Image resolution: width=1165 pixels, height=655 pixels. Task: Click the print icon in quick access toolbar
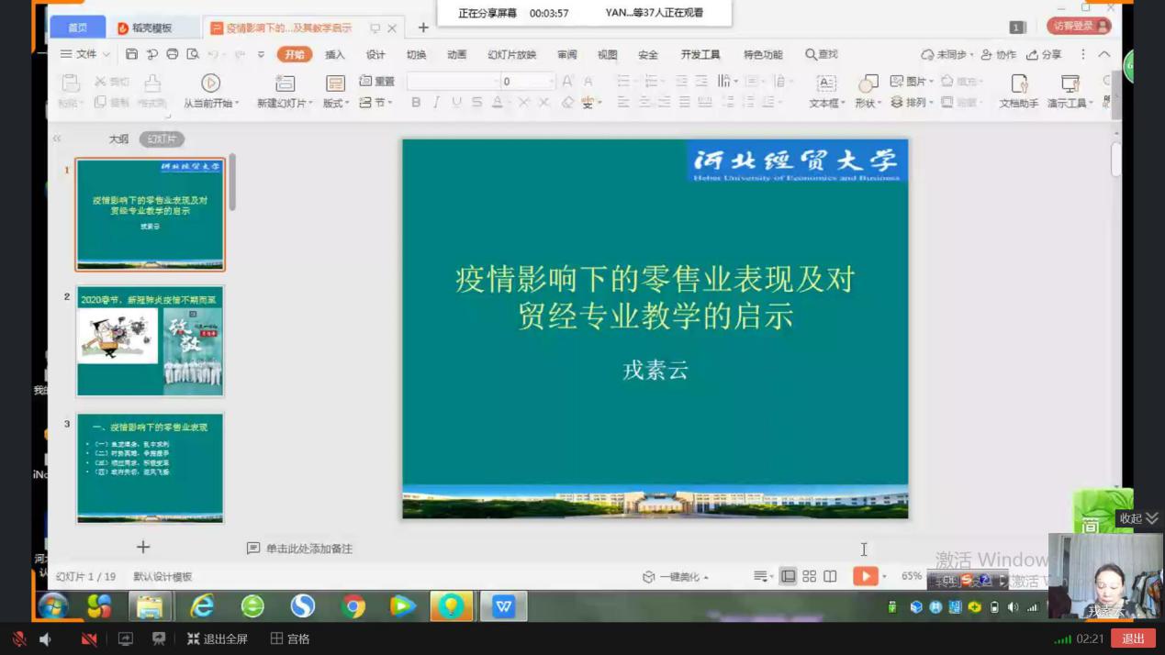point(172,55)
